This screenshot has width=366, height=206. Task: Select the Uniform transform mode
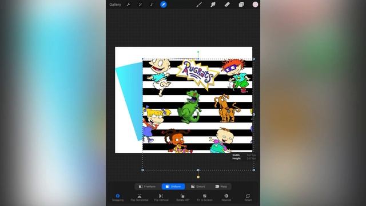click(x=173, y=187)
